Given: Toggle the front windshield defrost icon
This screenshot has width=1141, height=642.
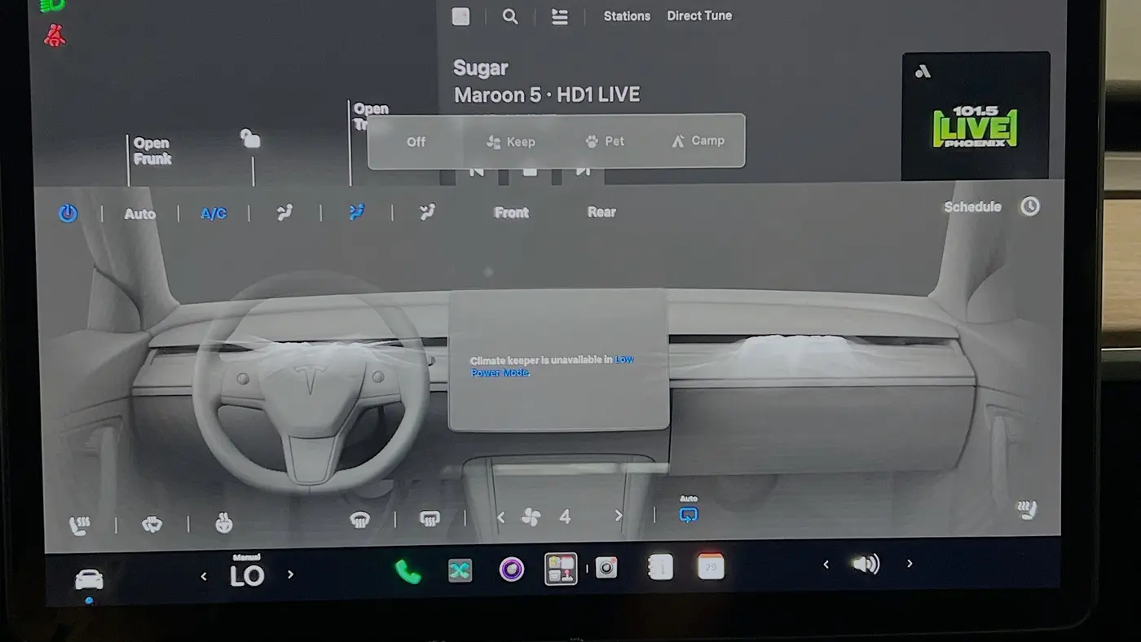Looking at the screenshot, I should (x=359, y=519).
